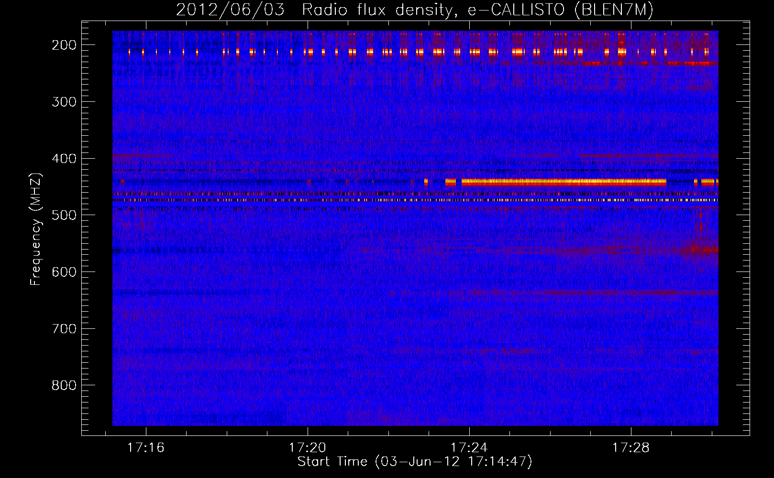Click the thin yellow line near 475 MHz
This screenshot has width=774, height=478.
[x=415, y=200]
